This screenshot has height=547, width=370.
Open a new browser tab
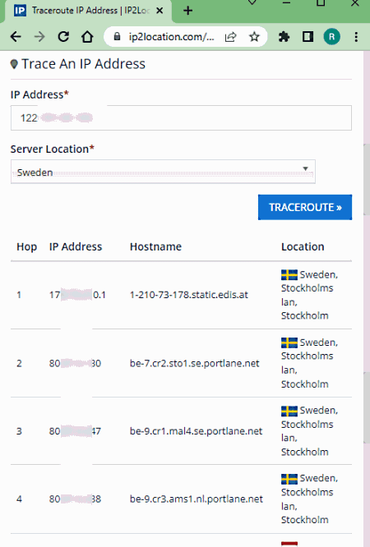point(188,11)
